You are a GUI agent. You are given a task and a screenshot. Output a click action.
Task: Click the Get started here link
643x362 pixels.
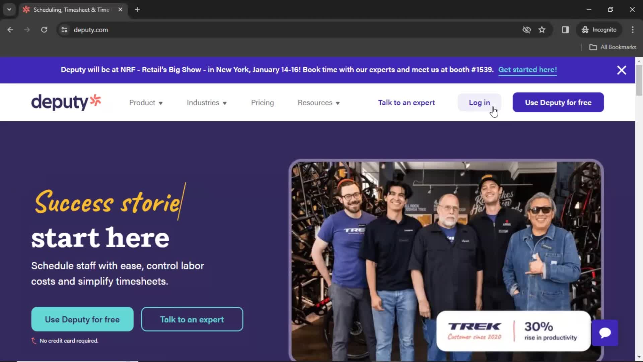click(527, 69)
